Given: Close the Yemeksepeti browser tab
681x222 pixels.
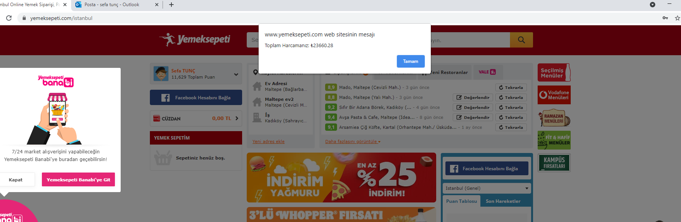Looking at the screenshot, I should (65, 5).
